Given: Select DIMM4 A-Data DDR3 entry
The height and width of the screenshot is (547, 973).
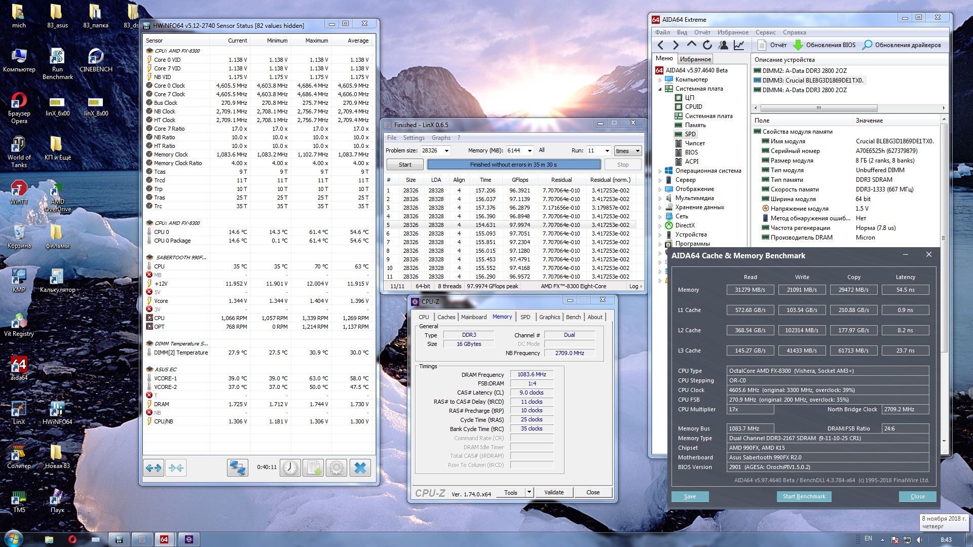Looking at the screenshot, I should tap(804, 90).
